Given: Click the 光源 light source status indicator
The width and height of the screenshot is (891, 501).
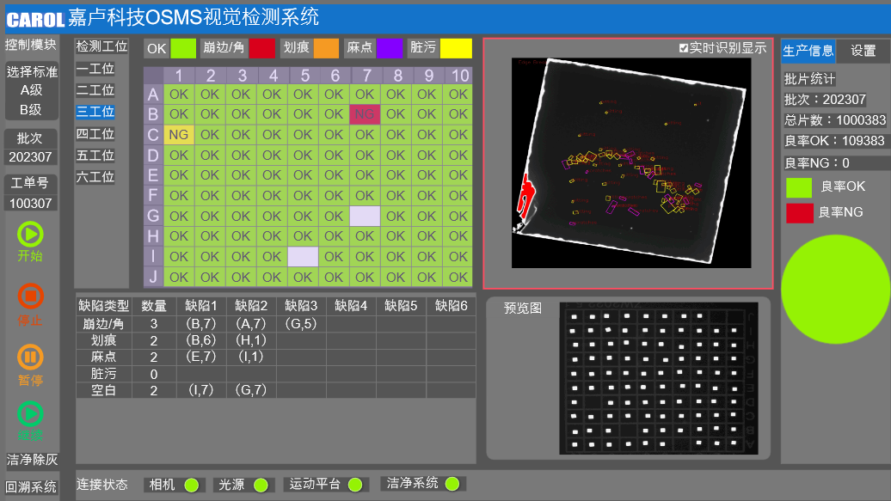Looking at the screenshot, I should (x=261, y=486).
